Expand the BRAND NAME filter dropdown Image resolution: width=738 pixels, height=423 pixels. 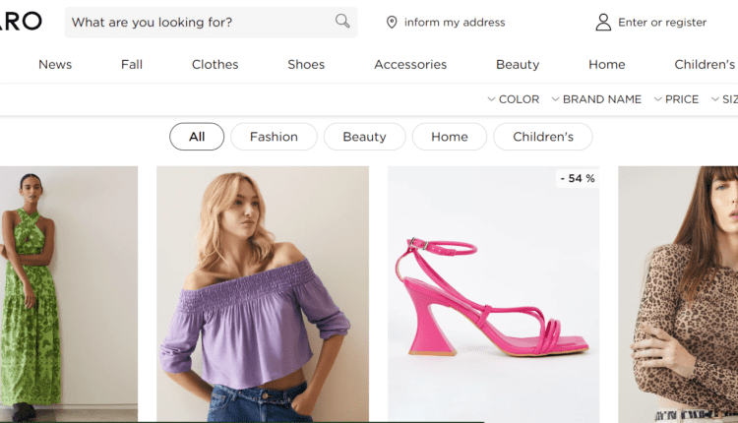(x=596, y=99)
